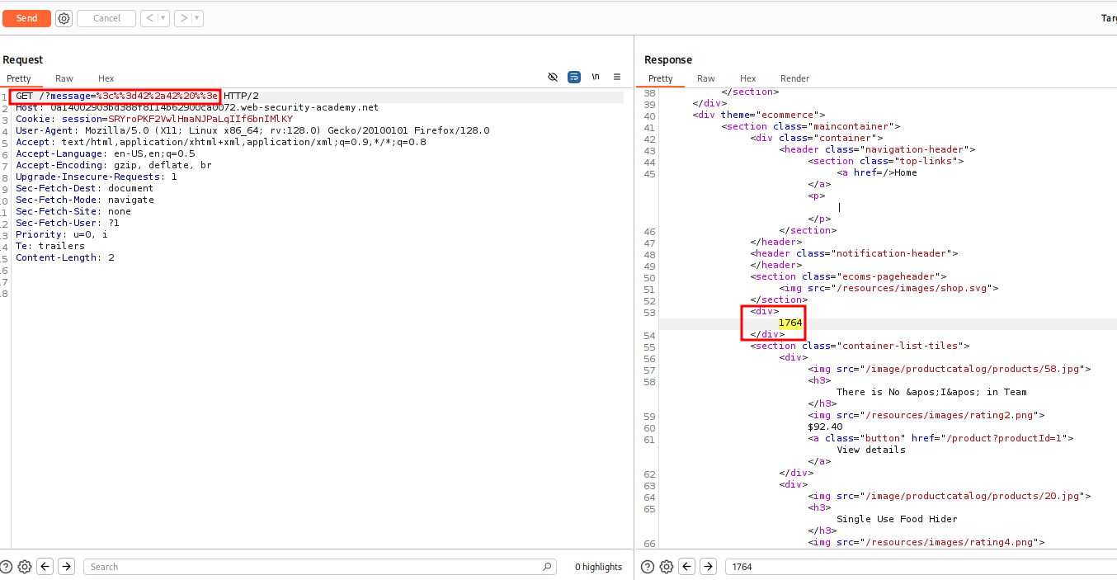Go to next match in Response search
This screenshot has height=580, width=1117.
point(709,567)
